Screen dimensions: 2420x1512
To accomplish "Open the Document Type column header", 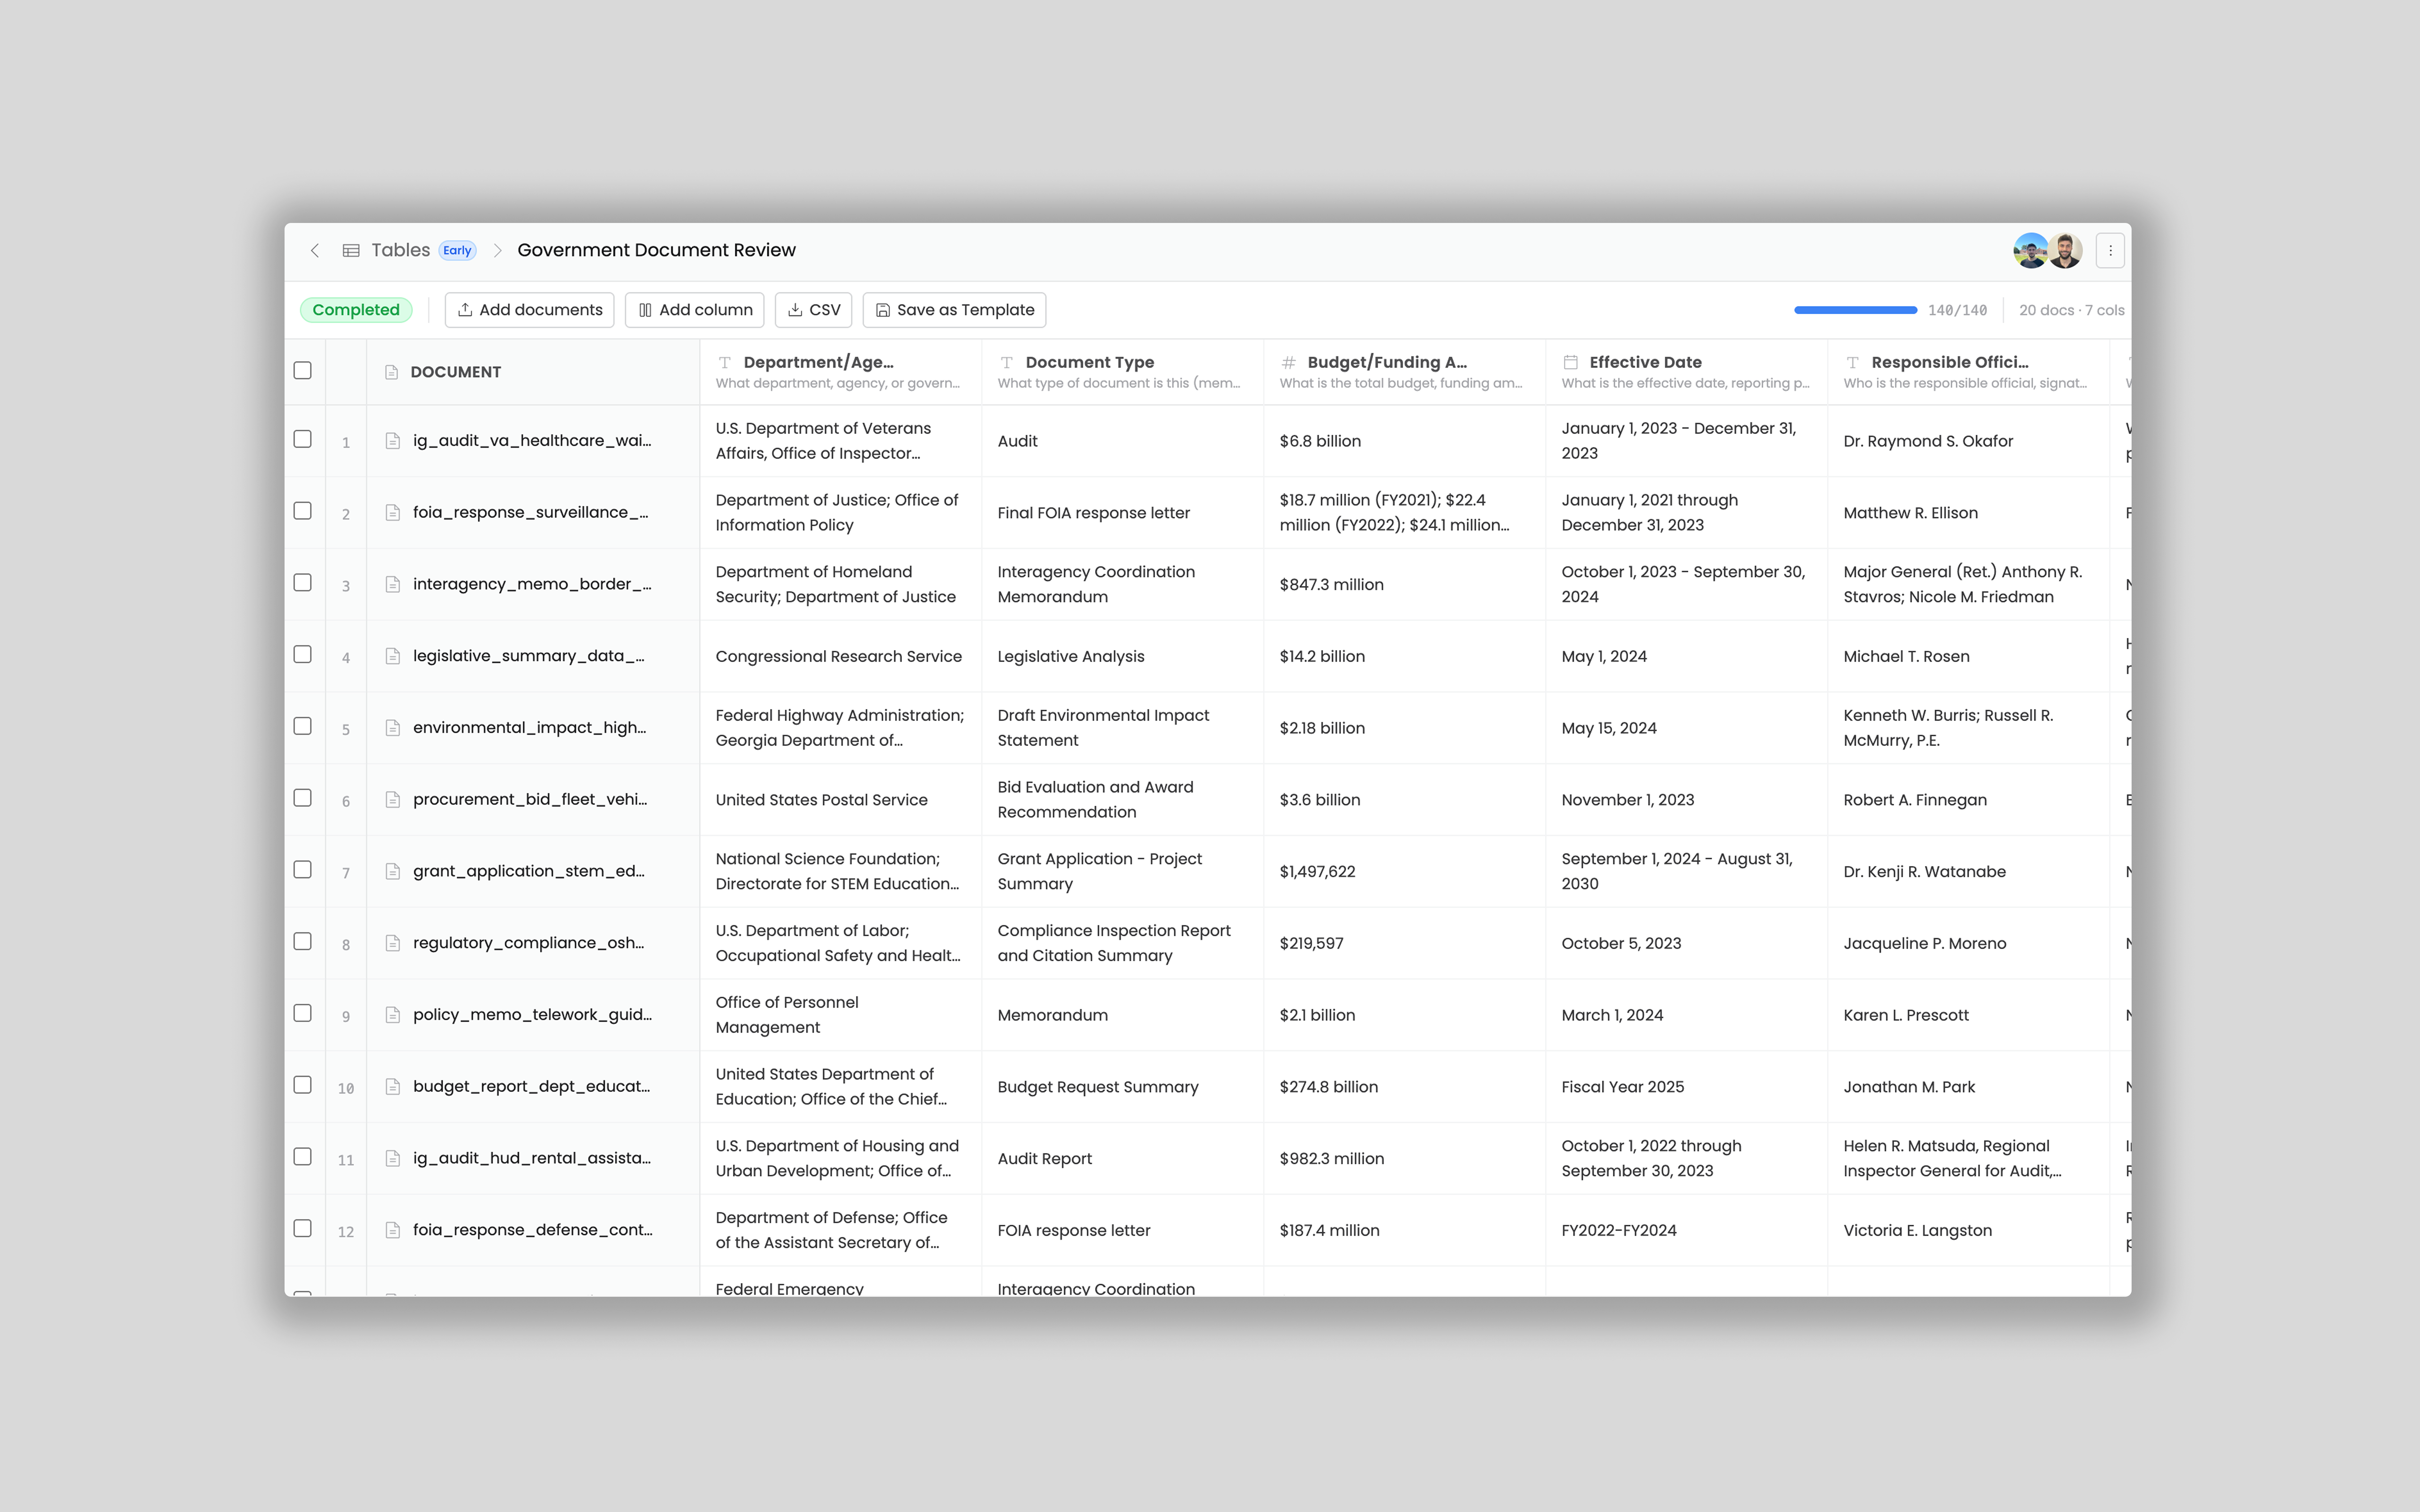I will [x=1089, y=362].
